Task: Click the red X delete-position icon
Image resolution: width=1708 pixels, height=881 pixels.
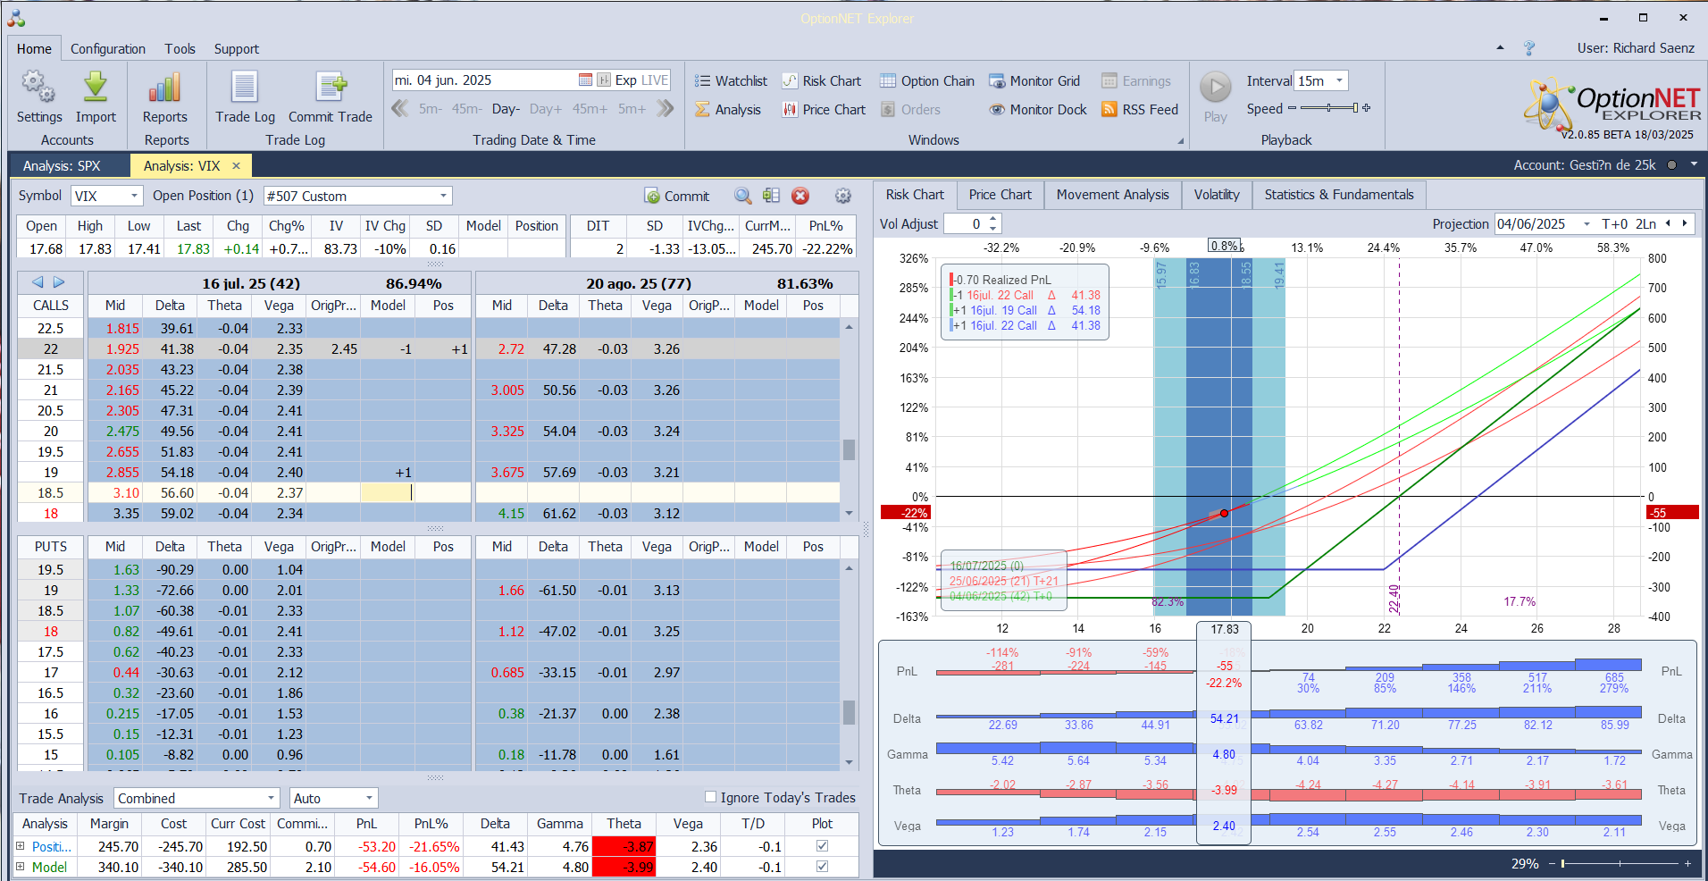Action: click(x=800, y=196)
